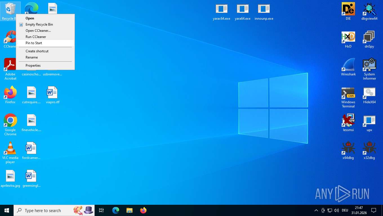This screenshot has height=216, width=383.
Task: Select the dbgview64 desktop shortcut
Action: pyautogui.click(x=369, y=12)
